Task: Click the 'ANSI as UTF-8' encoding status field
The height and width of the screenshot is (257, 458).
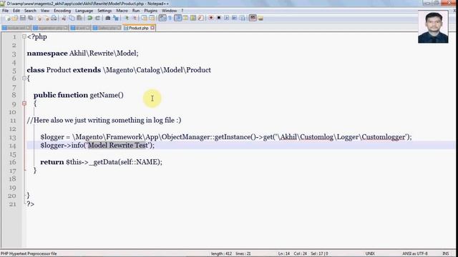Action: (x=415, y=253)
